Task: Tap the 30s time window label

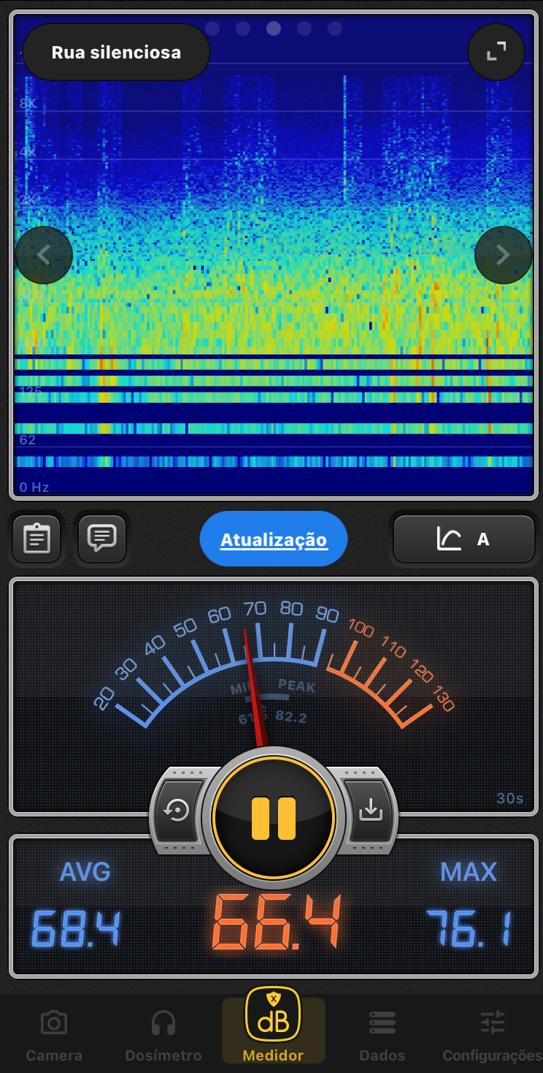Action: (x=509, y=798)
